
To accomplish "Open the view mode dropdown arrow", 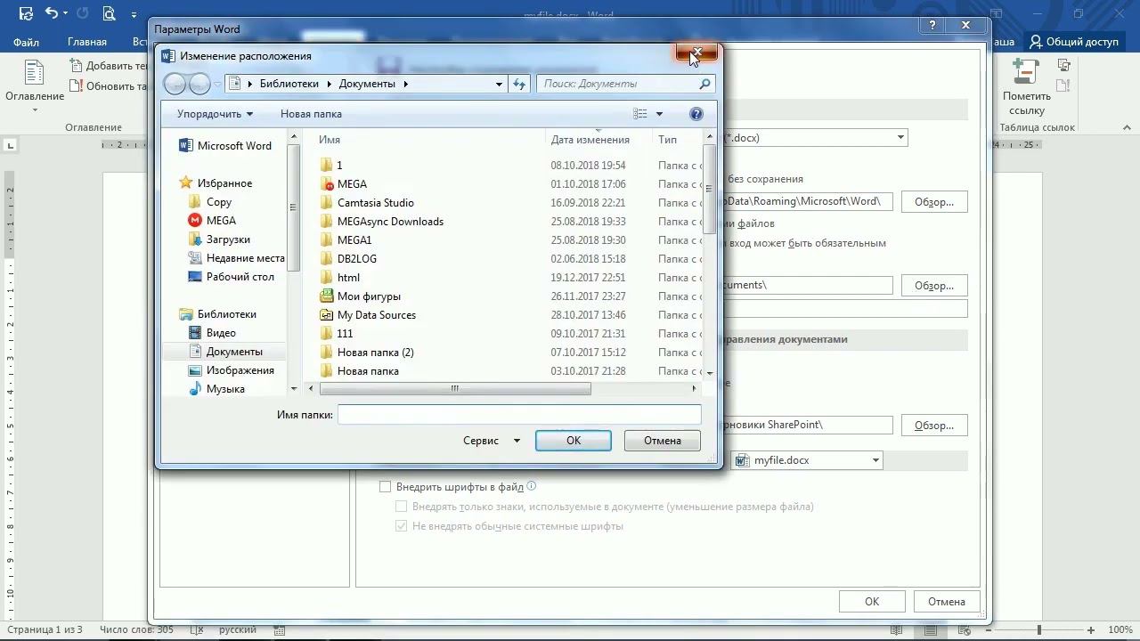I will tap(659, 114).
